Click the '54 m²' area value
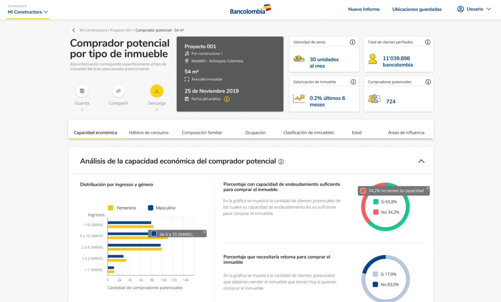Viewport: 501px width, 302px height. coord(192,72)
